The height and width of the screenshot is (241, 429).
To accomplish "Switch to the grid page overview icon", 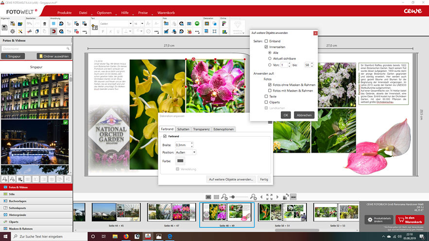I will [216, 197].
